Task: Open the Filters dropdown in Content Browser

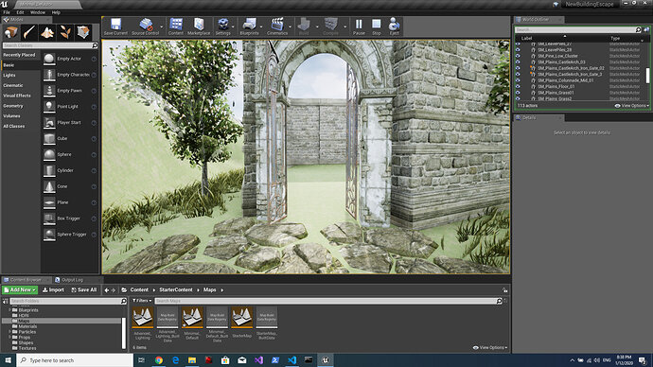Action: (142, 301)
